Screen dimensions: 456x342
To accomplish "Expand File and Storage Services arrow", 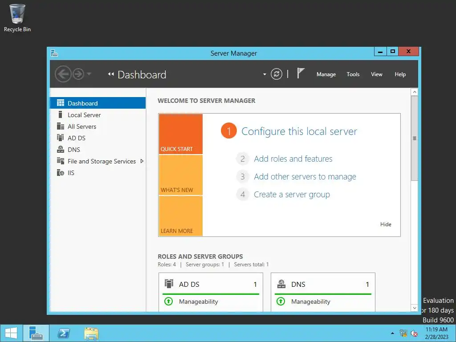I will click(x=142, y=161).
